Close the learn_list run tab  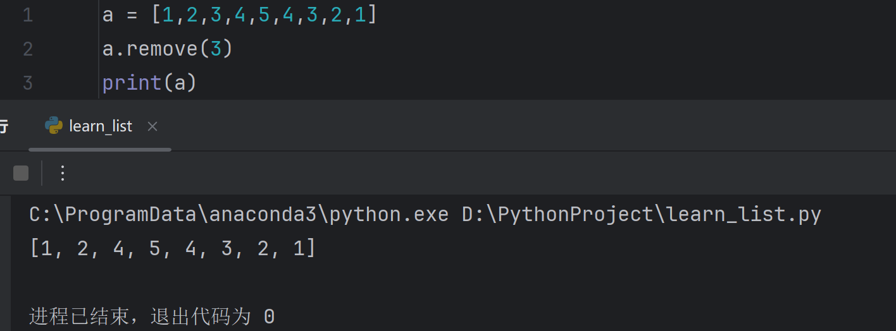coord(152,126)
